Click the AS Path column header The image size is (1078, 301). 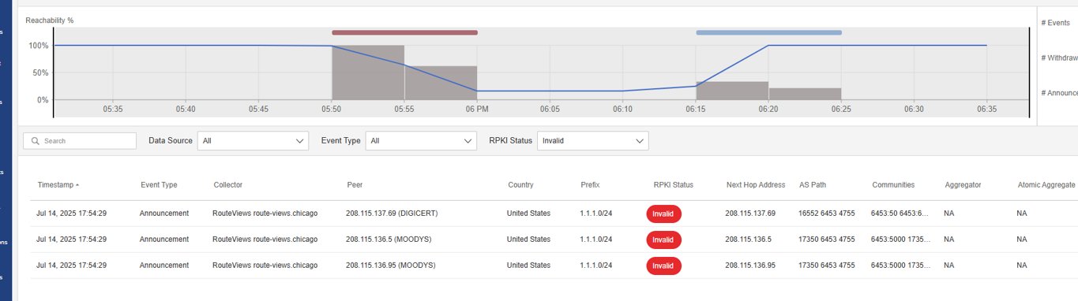tap(813, 185)
